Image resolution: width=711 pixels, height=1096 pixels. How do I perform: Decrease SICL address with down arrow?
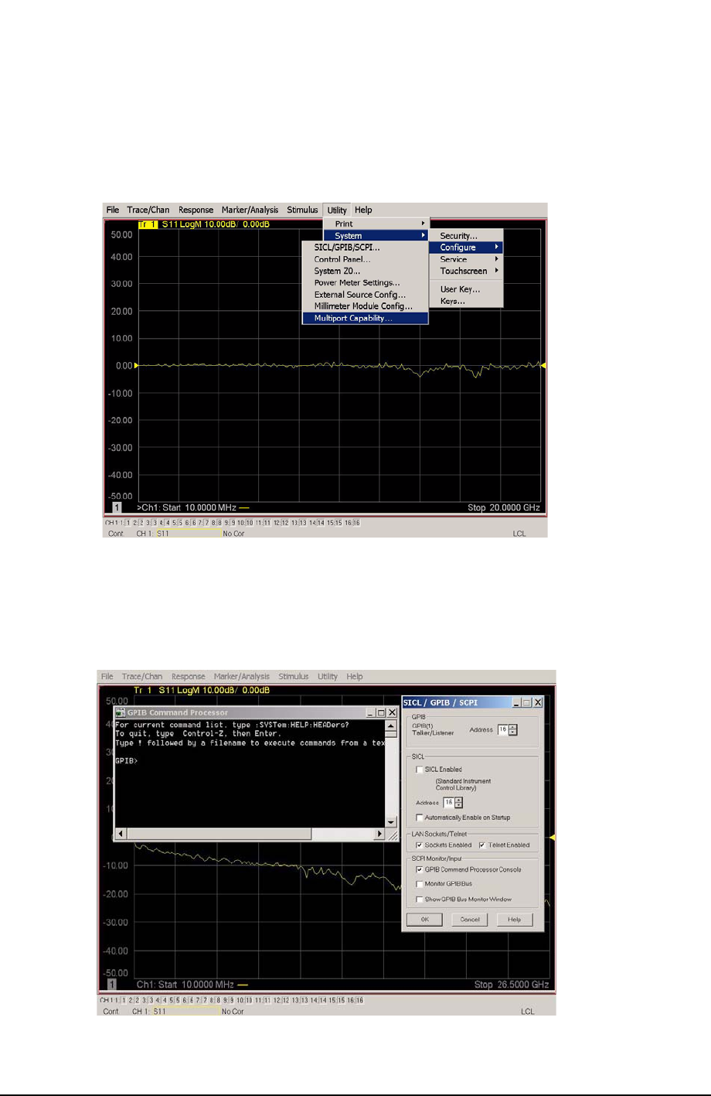click(459, 805)
